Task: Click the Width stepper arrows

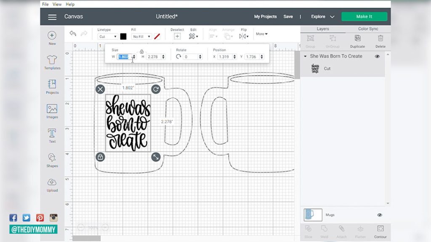Action: coord(134,57)
